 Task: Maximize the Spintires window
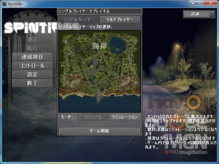coord(200,3)
